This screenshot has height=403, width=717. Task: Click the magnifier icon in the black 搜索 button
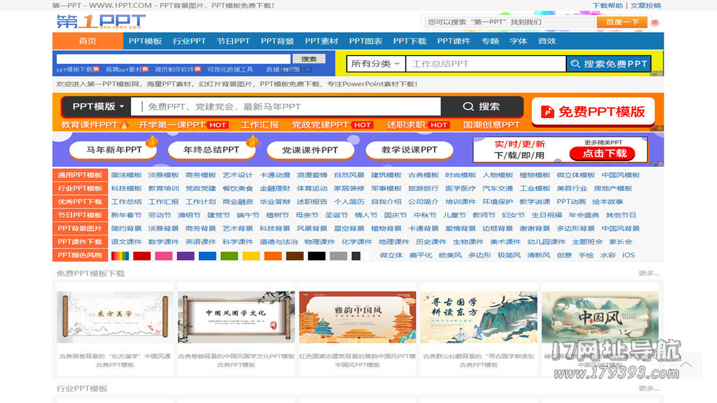pos(468,107)
